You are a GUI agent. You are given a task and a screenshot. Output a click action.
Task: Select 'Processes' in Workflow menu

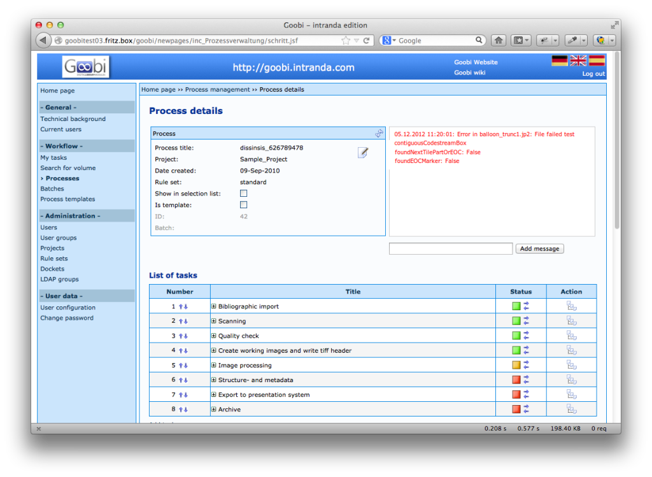pos(62,178)
